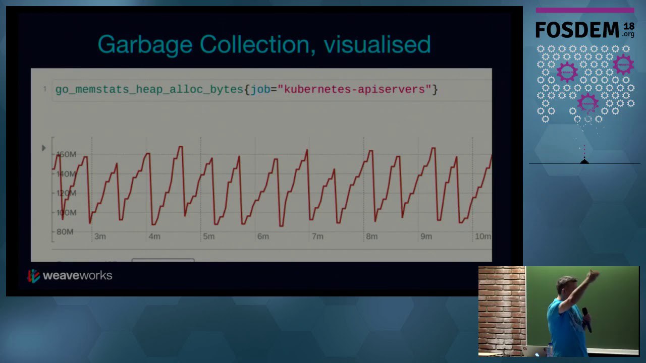Click the expand arrow left of graph
646x363 pixels.
[43, 148]
